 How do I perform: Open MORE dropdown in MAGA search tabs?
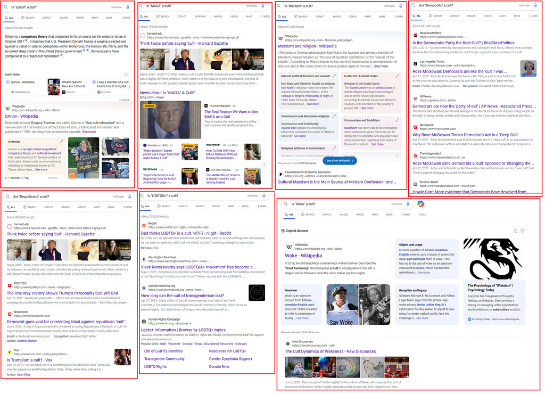[x=266, y=17]
